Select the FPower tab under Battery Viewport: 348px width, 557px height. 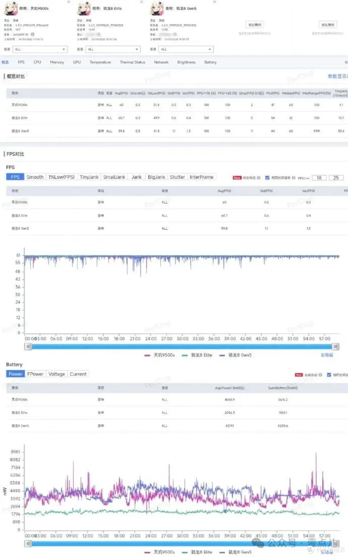[x=35, y=374]
